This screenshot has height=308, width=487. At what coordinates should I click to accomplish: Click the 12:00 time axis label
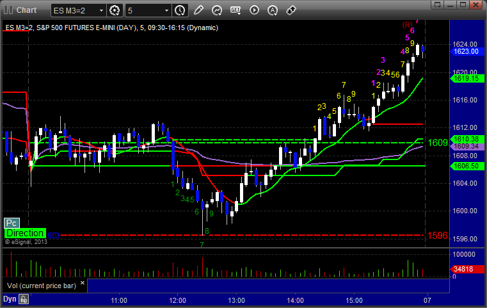[x=178, y=300]
